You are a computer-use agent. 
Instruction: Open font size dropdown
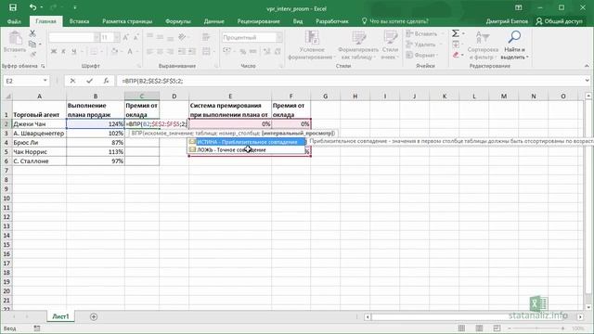click(x=116, y=37)
